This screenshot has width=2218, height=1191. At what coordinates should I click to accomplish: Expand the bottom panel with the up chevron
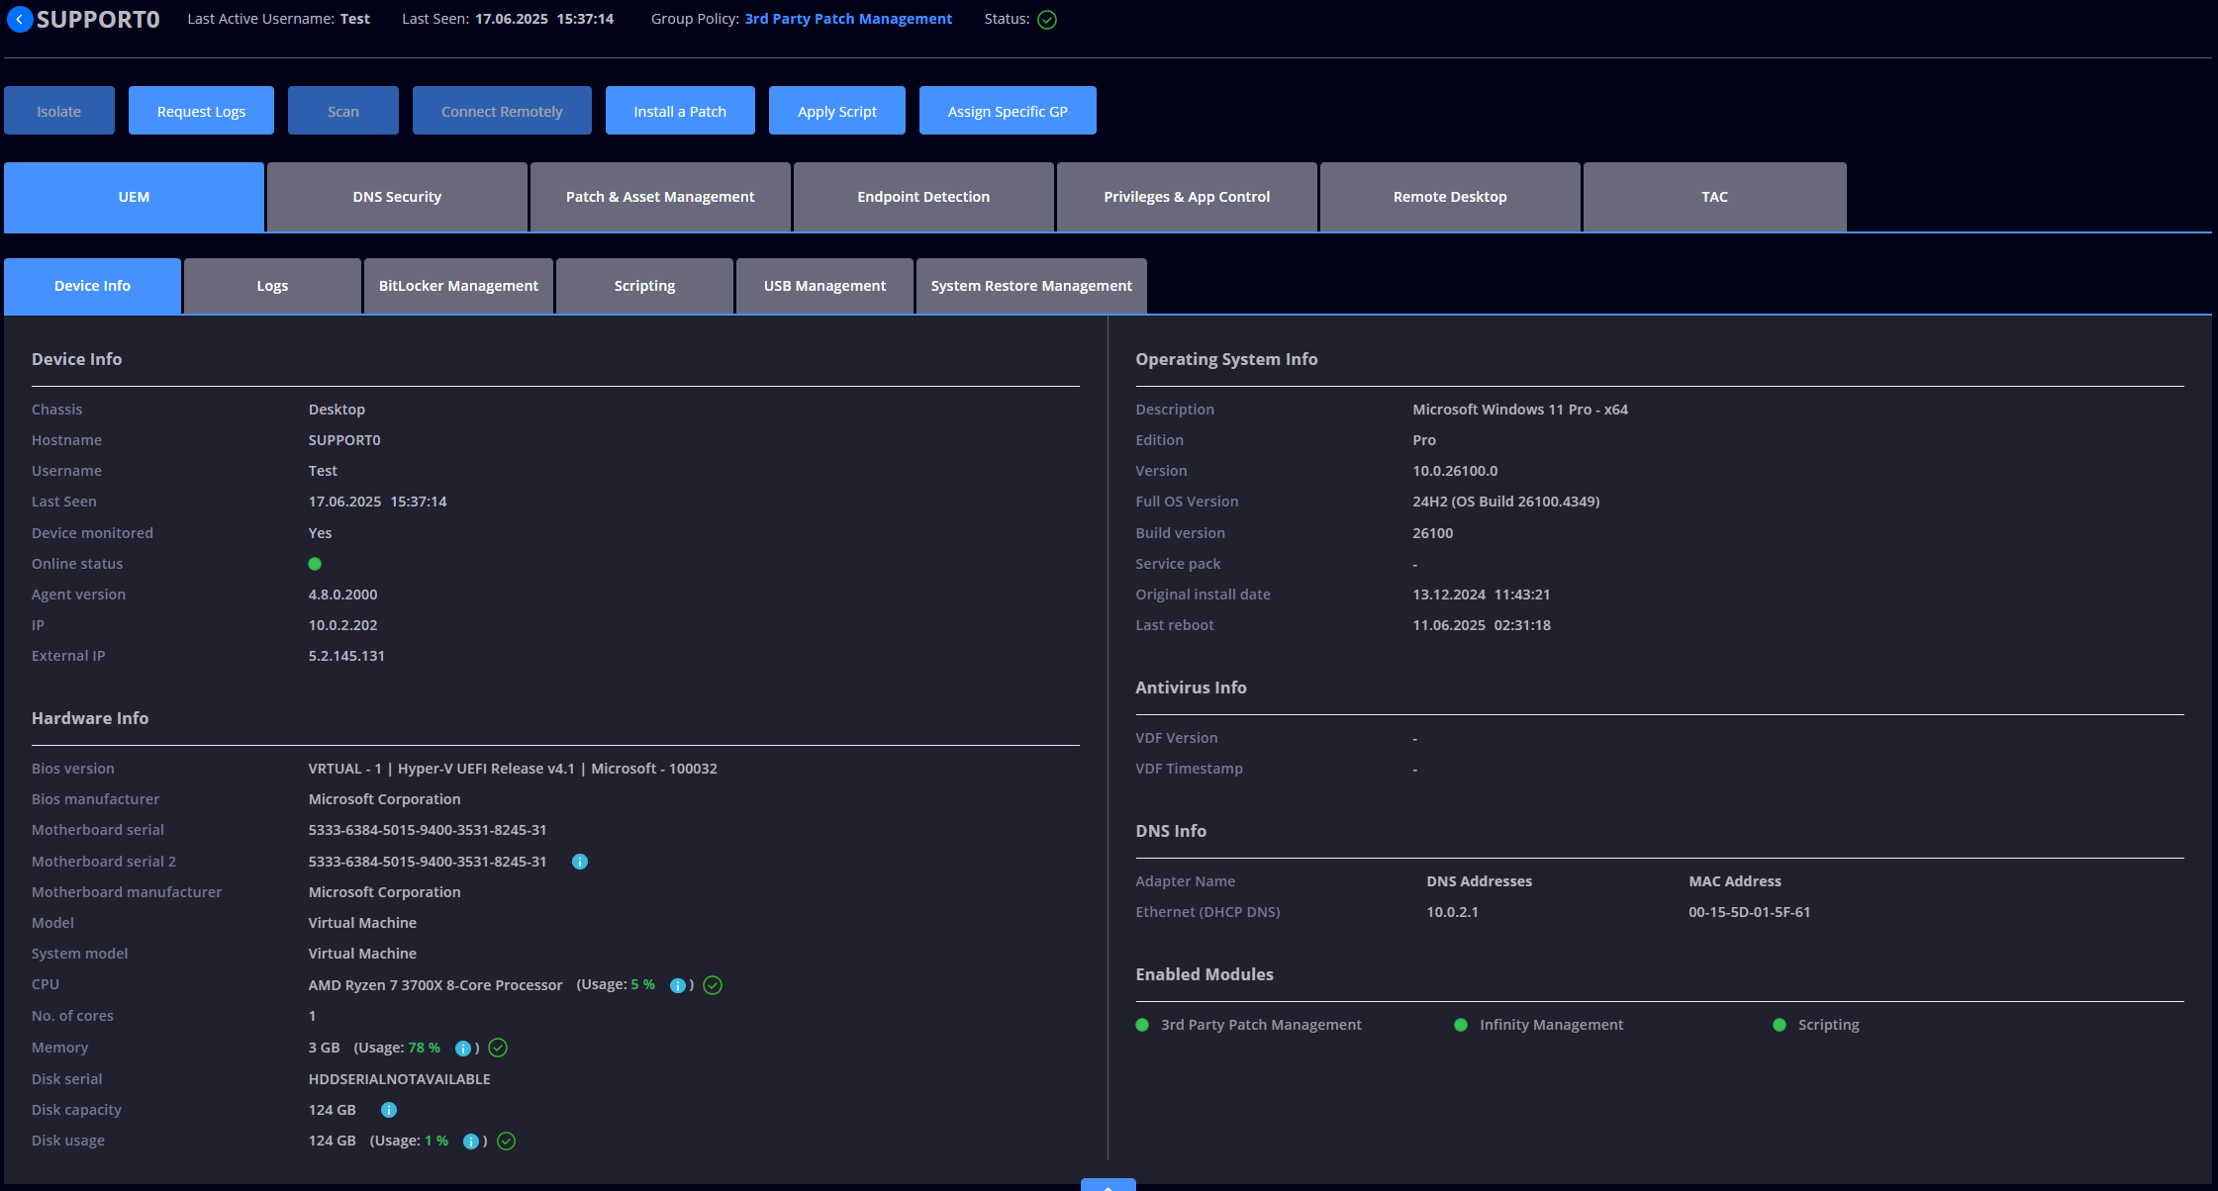click(x=1108, y=1185)
